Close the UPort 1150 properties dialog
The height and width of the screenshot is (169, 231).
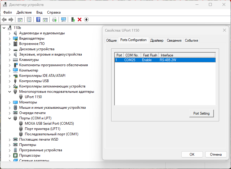click(224, 30)
